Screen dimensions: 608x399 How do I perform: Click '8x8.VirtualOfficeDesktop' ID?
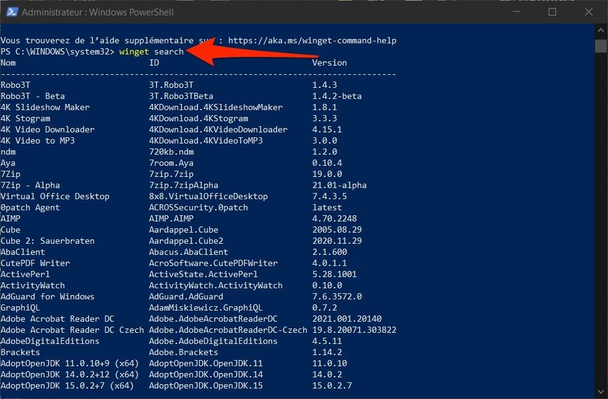(x=208, y=197)
